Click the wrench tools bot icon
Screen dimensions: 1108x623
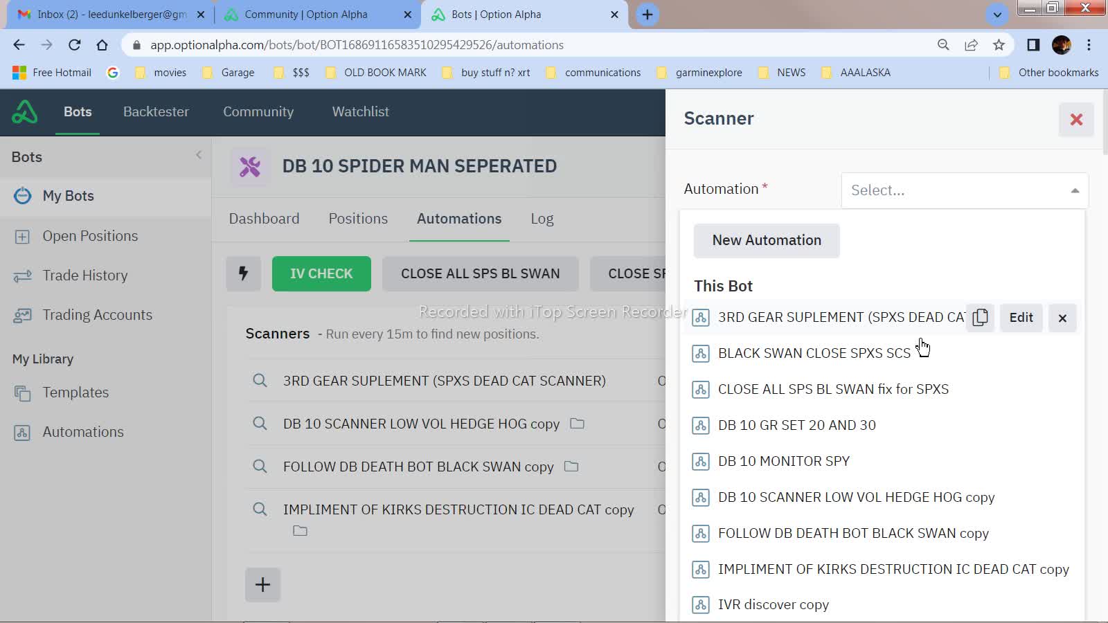pos(249,167)
